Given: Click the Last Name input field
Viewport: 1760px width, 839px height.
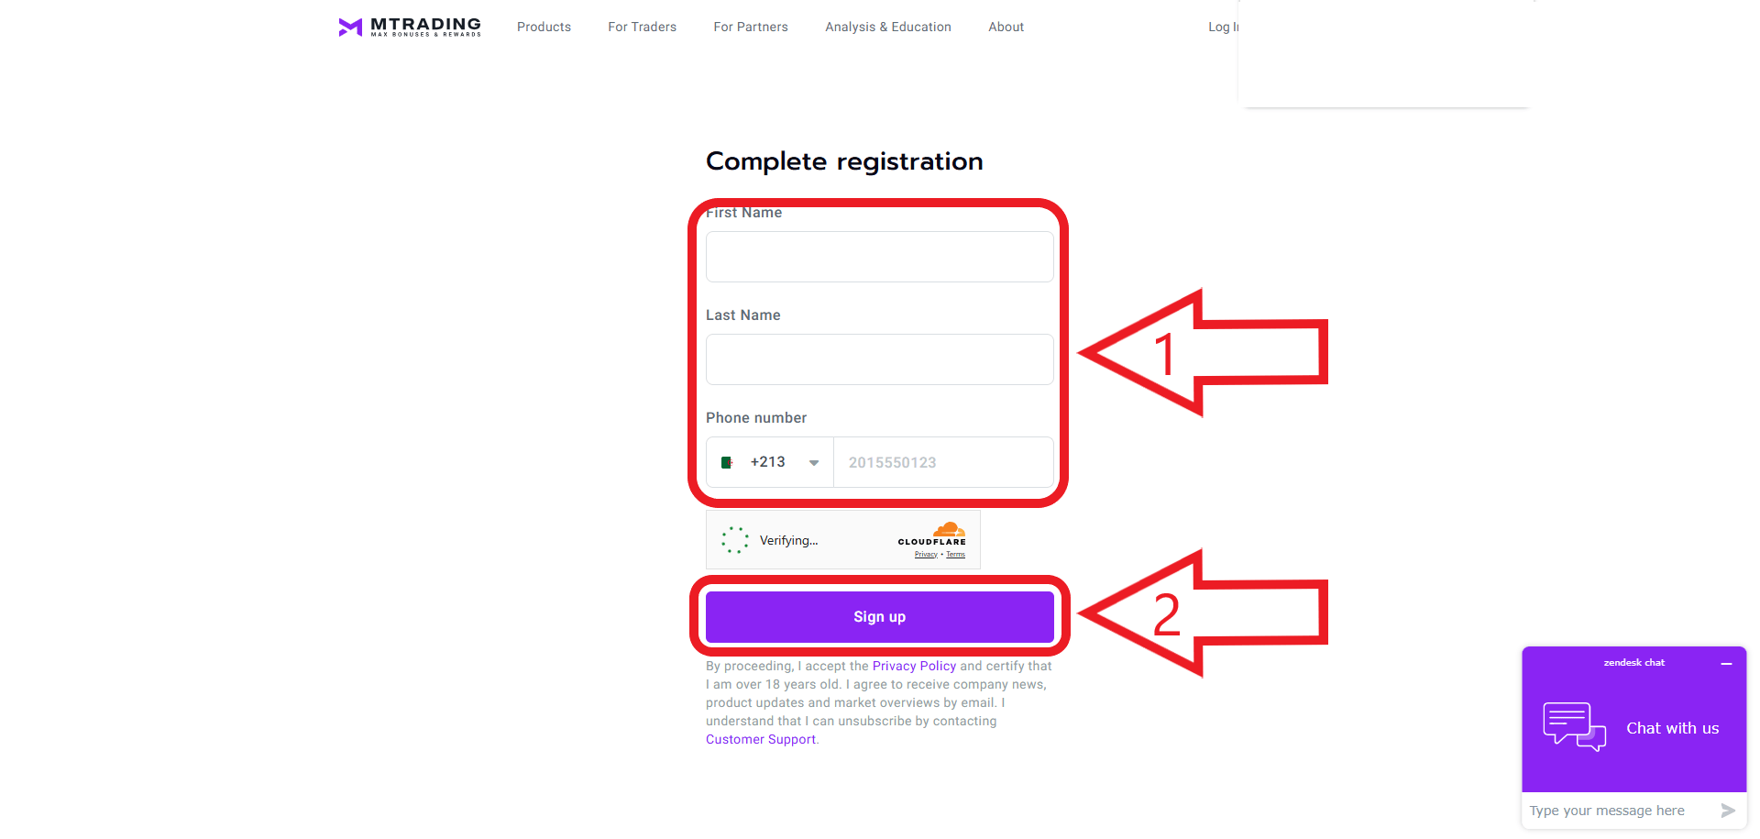Looking at the screenshot, I should [x=880, y=359].
